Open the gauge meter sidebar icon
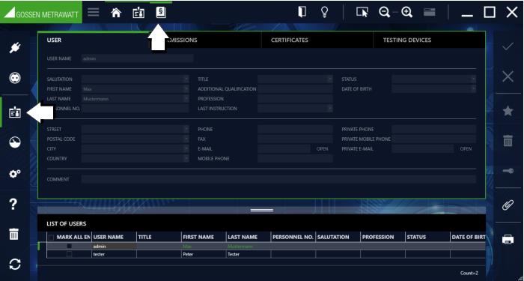The height and width of the screenshot is (281, 524). coord(15,142)
